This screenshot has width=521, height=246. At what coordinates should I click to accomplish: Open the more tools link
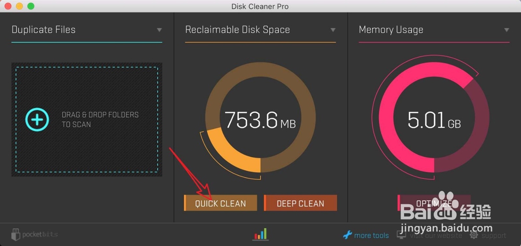[371, 236]
